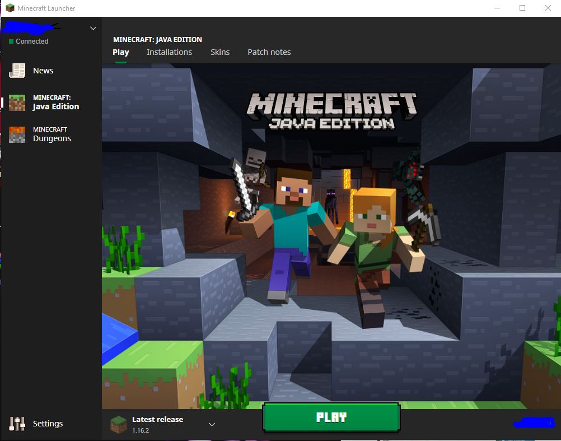Click the Settings sliders icon
Viewport: 561px width, 441px height.
click(17, 424)
